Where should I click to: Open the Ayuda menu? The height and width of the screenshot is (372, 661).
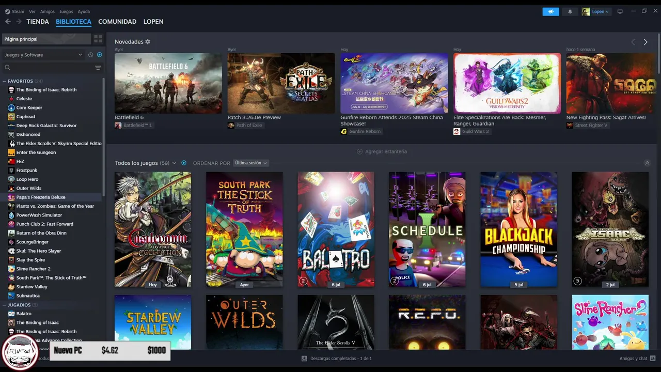(84, 11)
